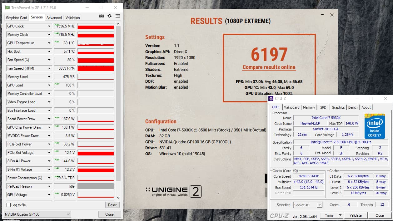Open the GPU-Z hamburger menu
Image resolution: width=393 pixels, height=221 pixels.
click(117, 16)
